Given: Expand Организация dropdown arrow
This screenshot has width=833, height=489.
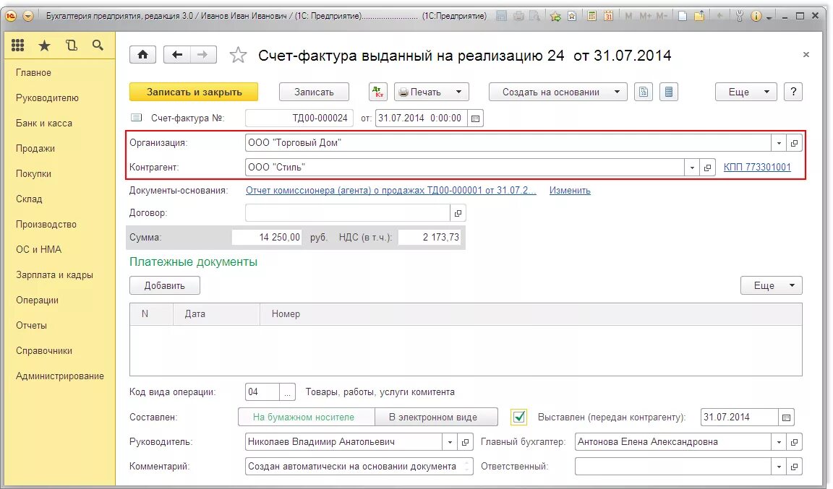Looking at the screenshot, I should click(x=779, y=143).
